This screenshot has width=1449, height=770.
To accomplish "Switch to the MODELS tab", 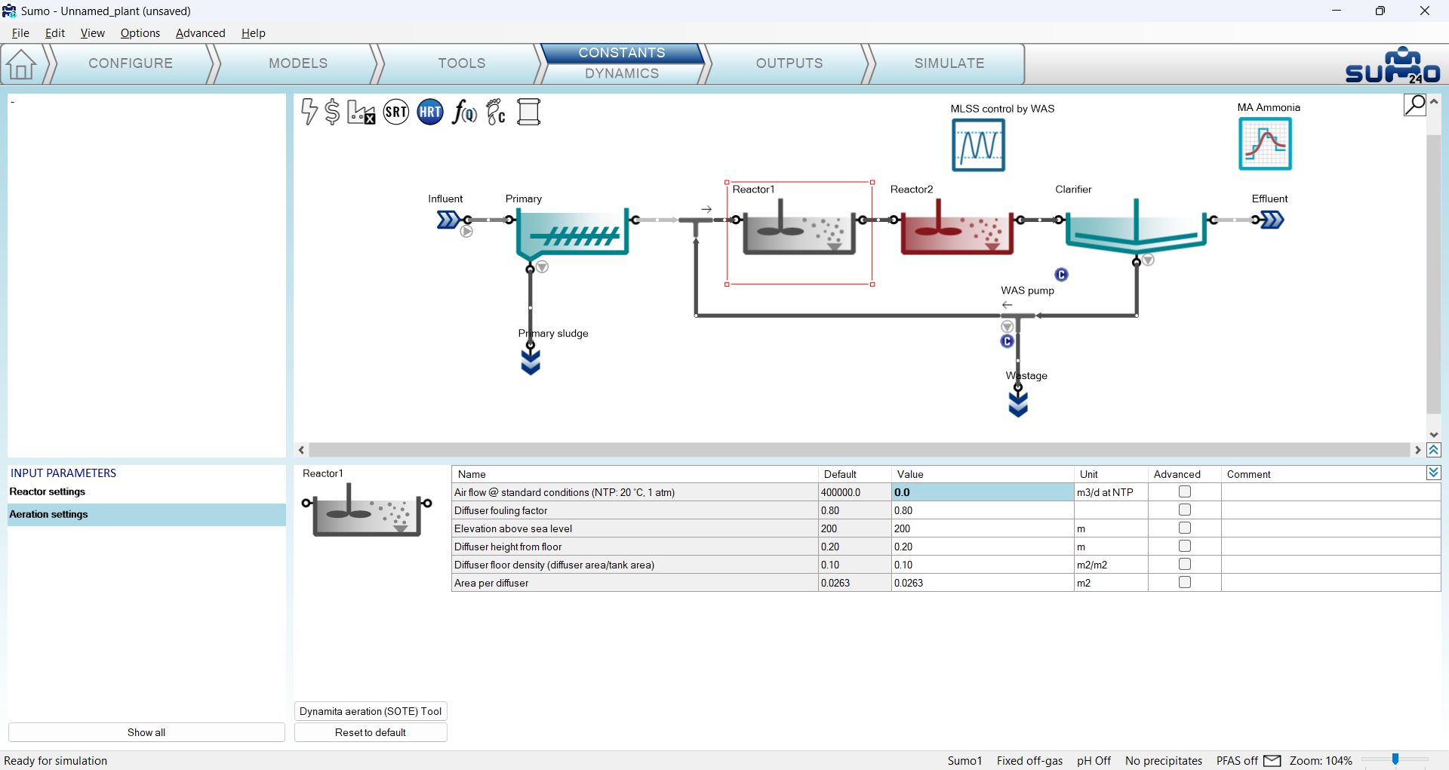I will [x=298, y=63].
